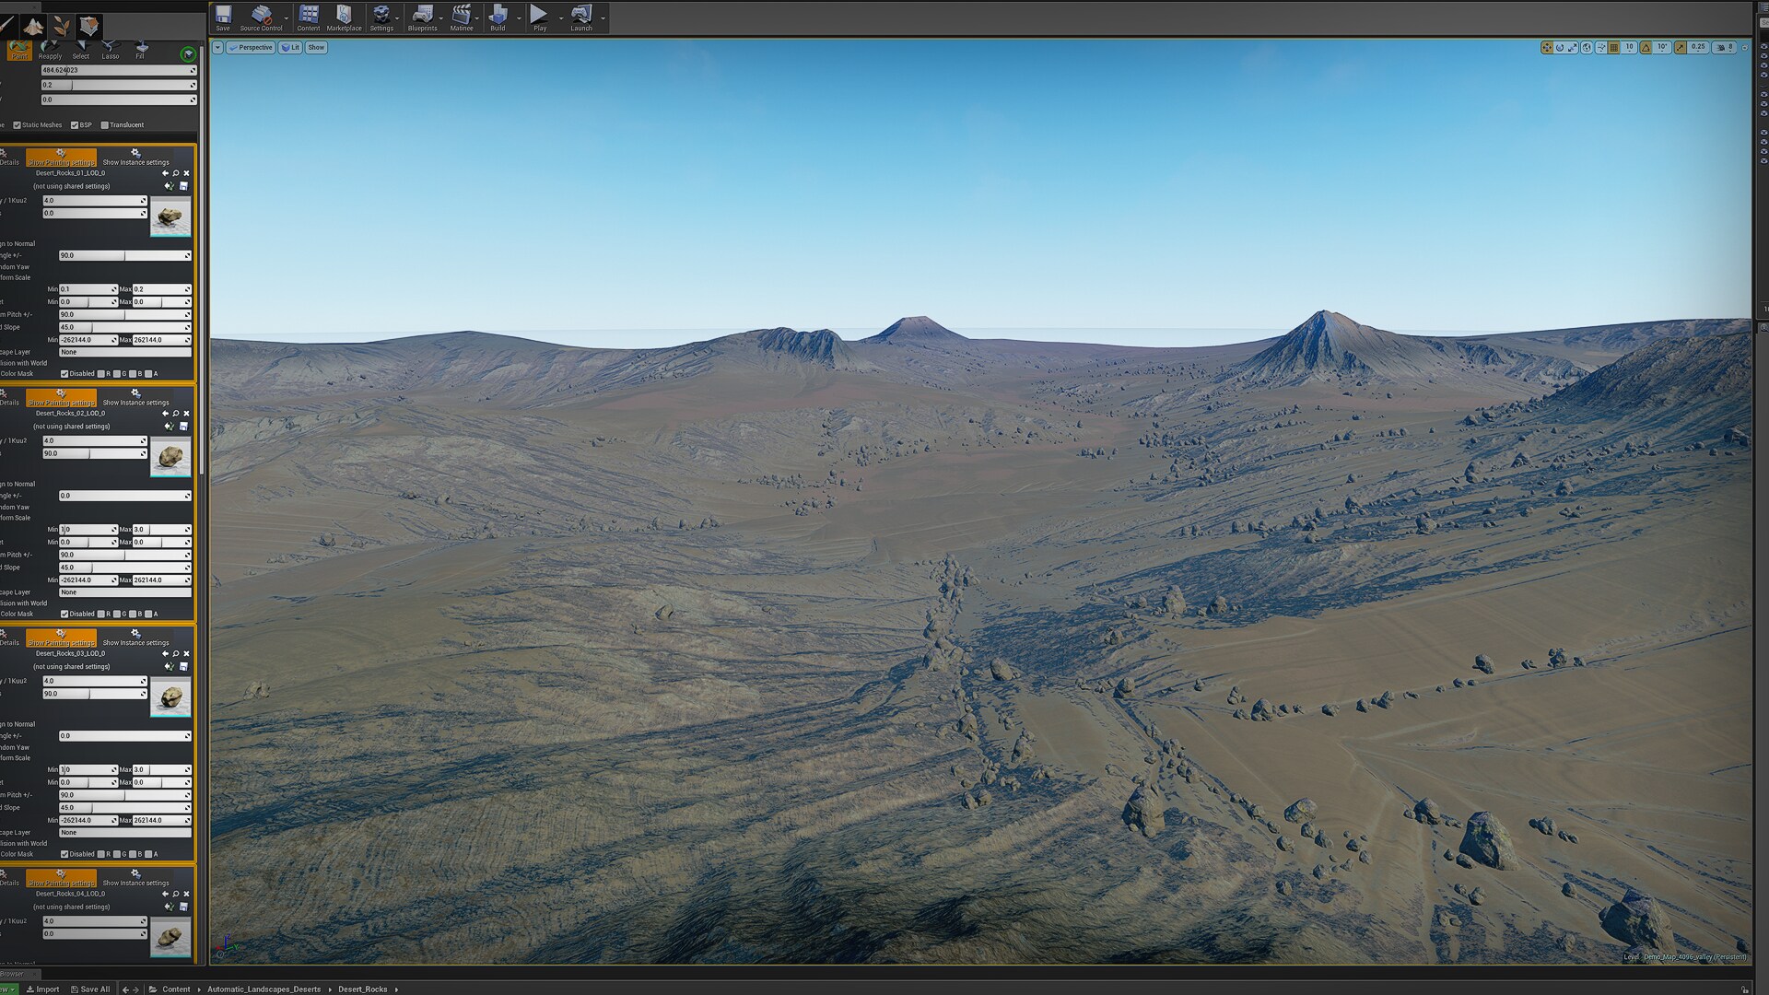
Task: Select the Reapply foliage tool
Action: [50, 49]
